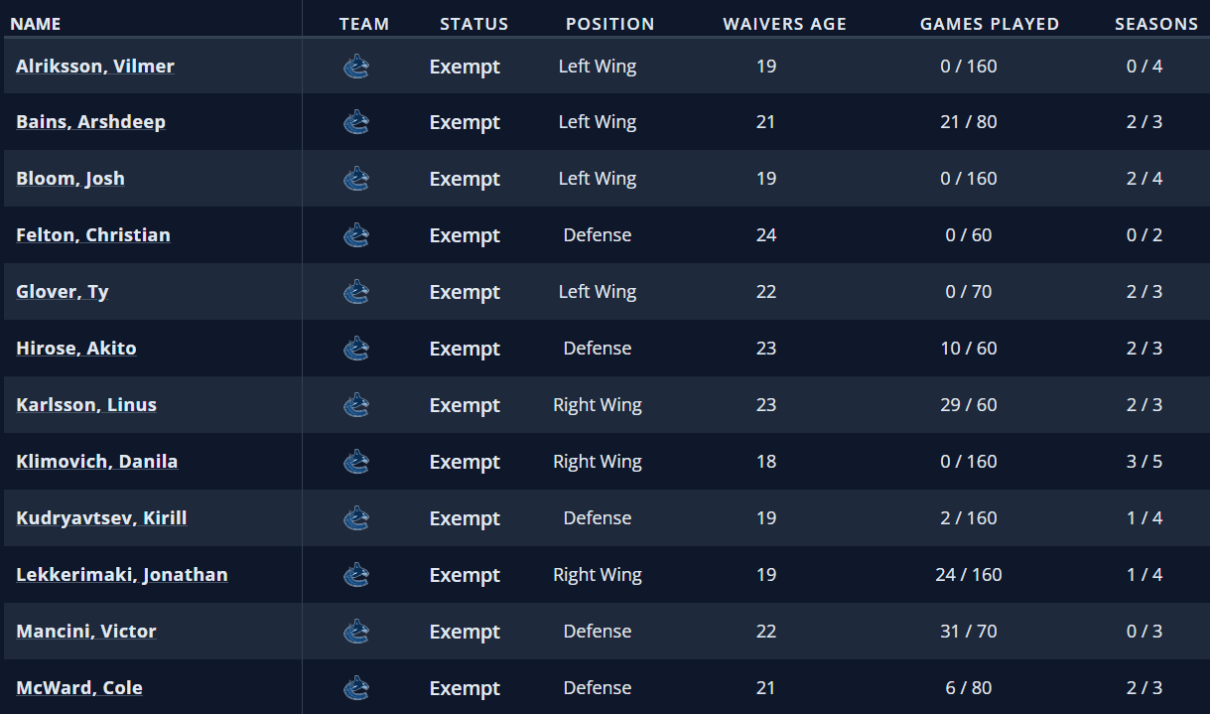Click the Status column header
Image resolution: width=1210 pixels, height=714 pixels.
(473, 24)
